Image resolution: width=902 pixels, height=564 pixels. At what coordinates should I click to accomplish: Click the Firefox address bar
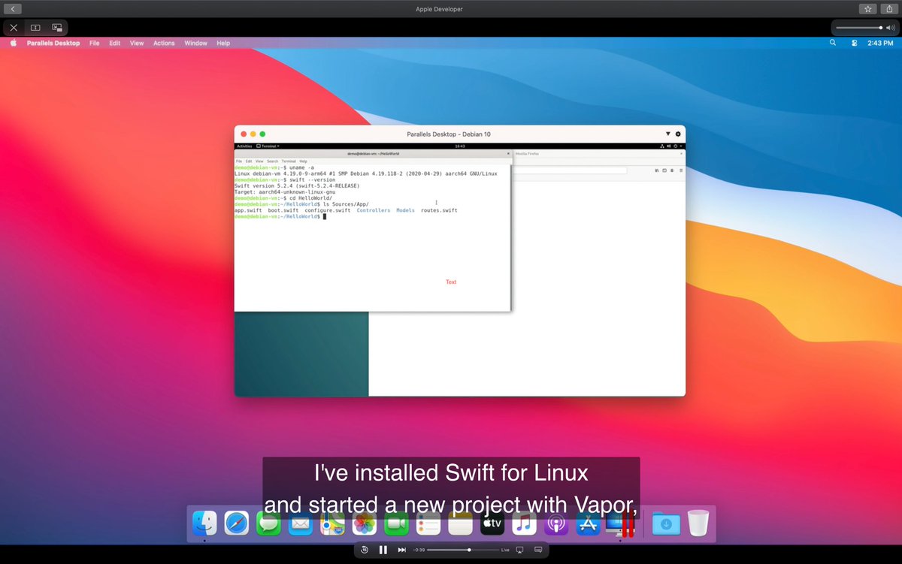570,170
